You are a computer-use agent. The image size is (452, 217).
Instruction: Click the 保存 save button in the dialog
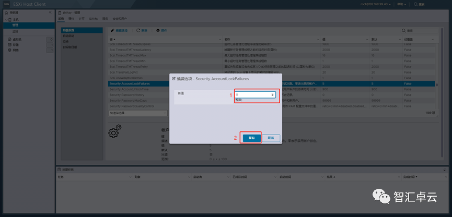click(x=252, y=138)
